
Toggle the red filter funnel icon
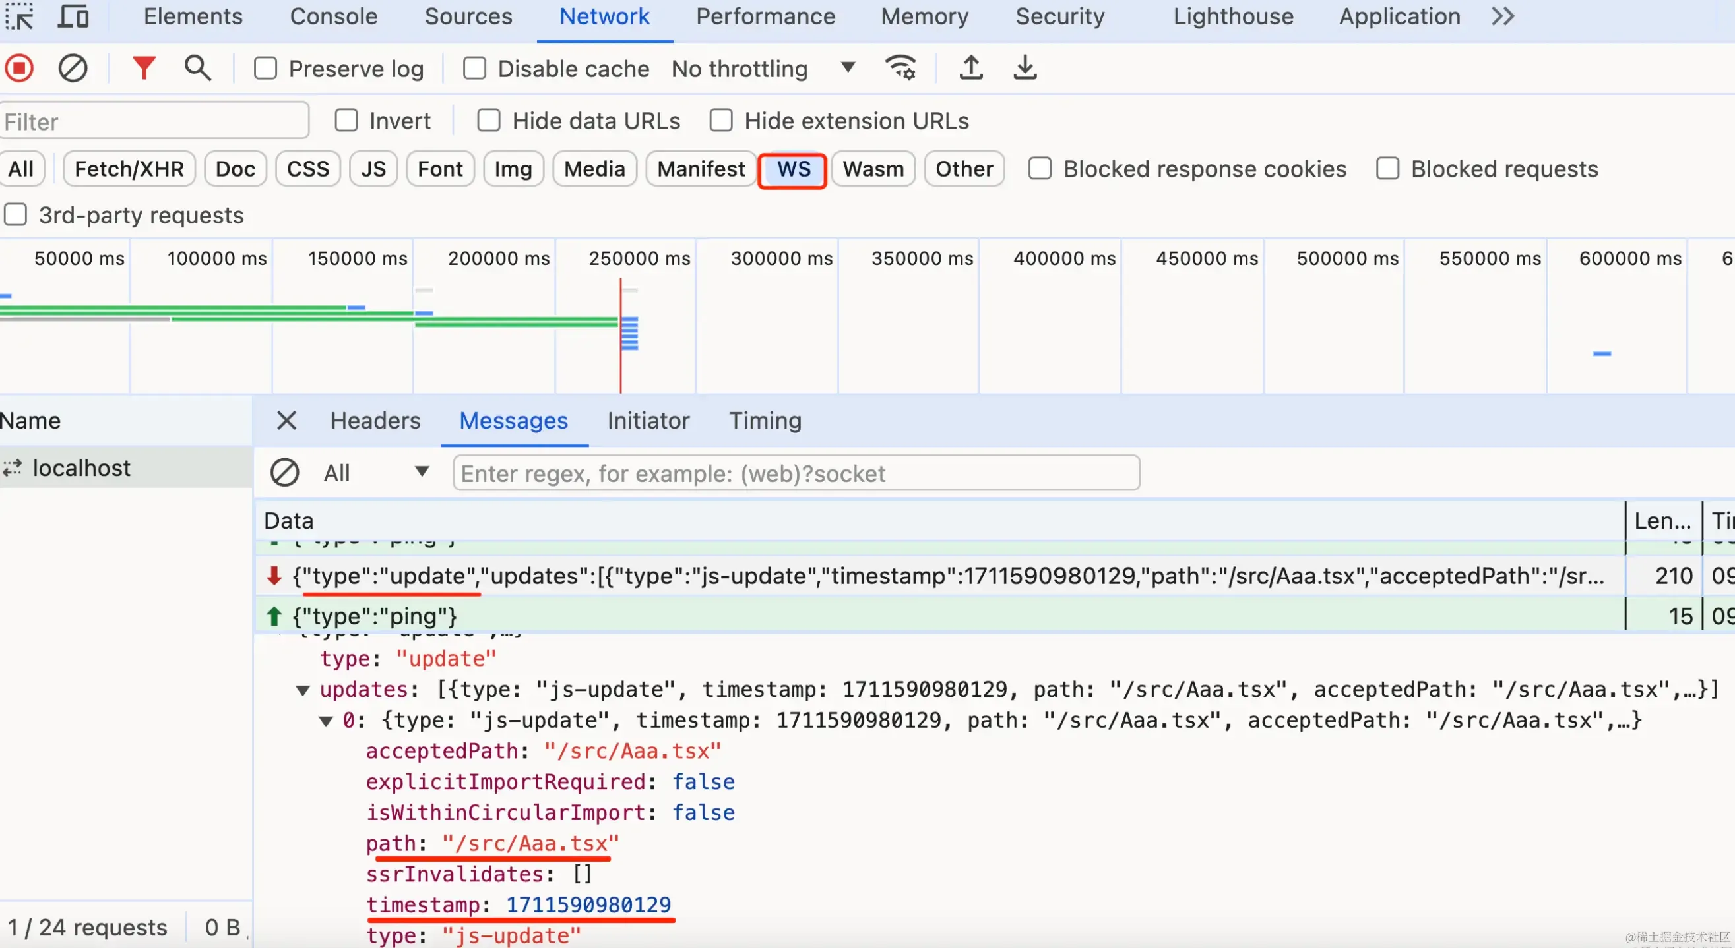143,68
